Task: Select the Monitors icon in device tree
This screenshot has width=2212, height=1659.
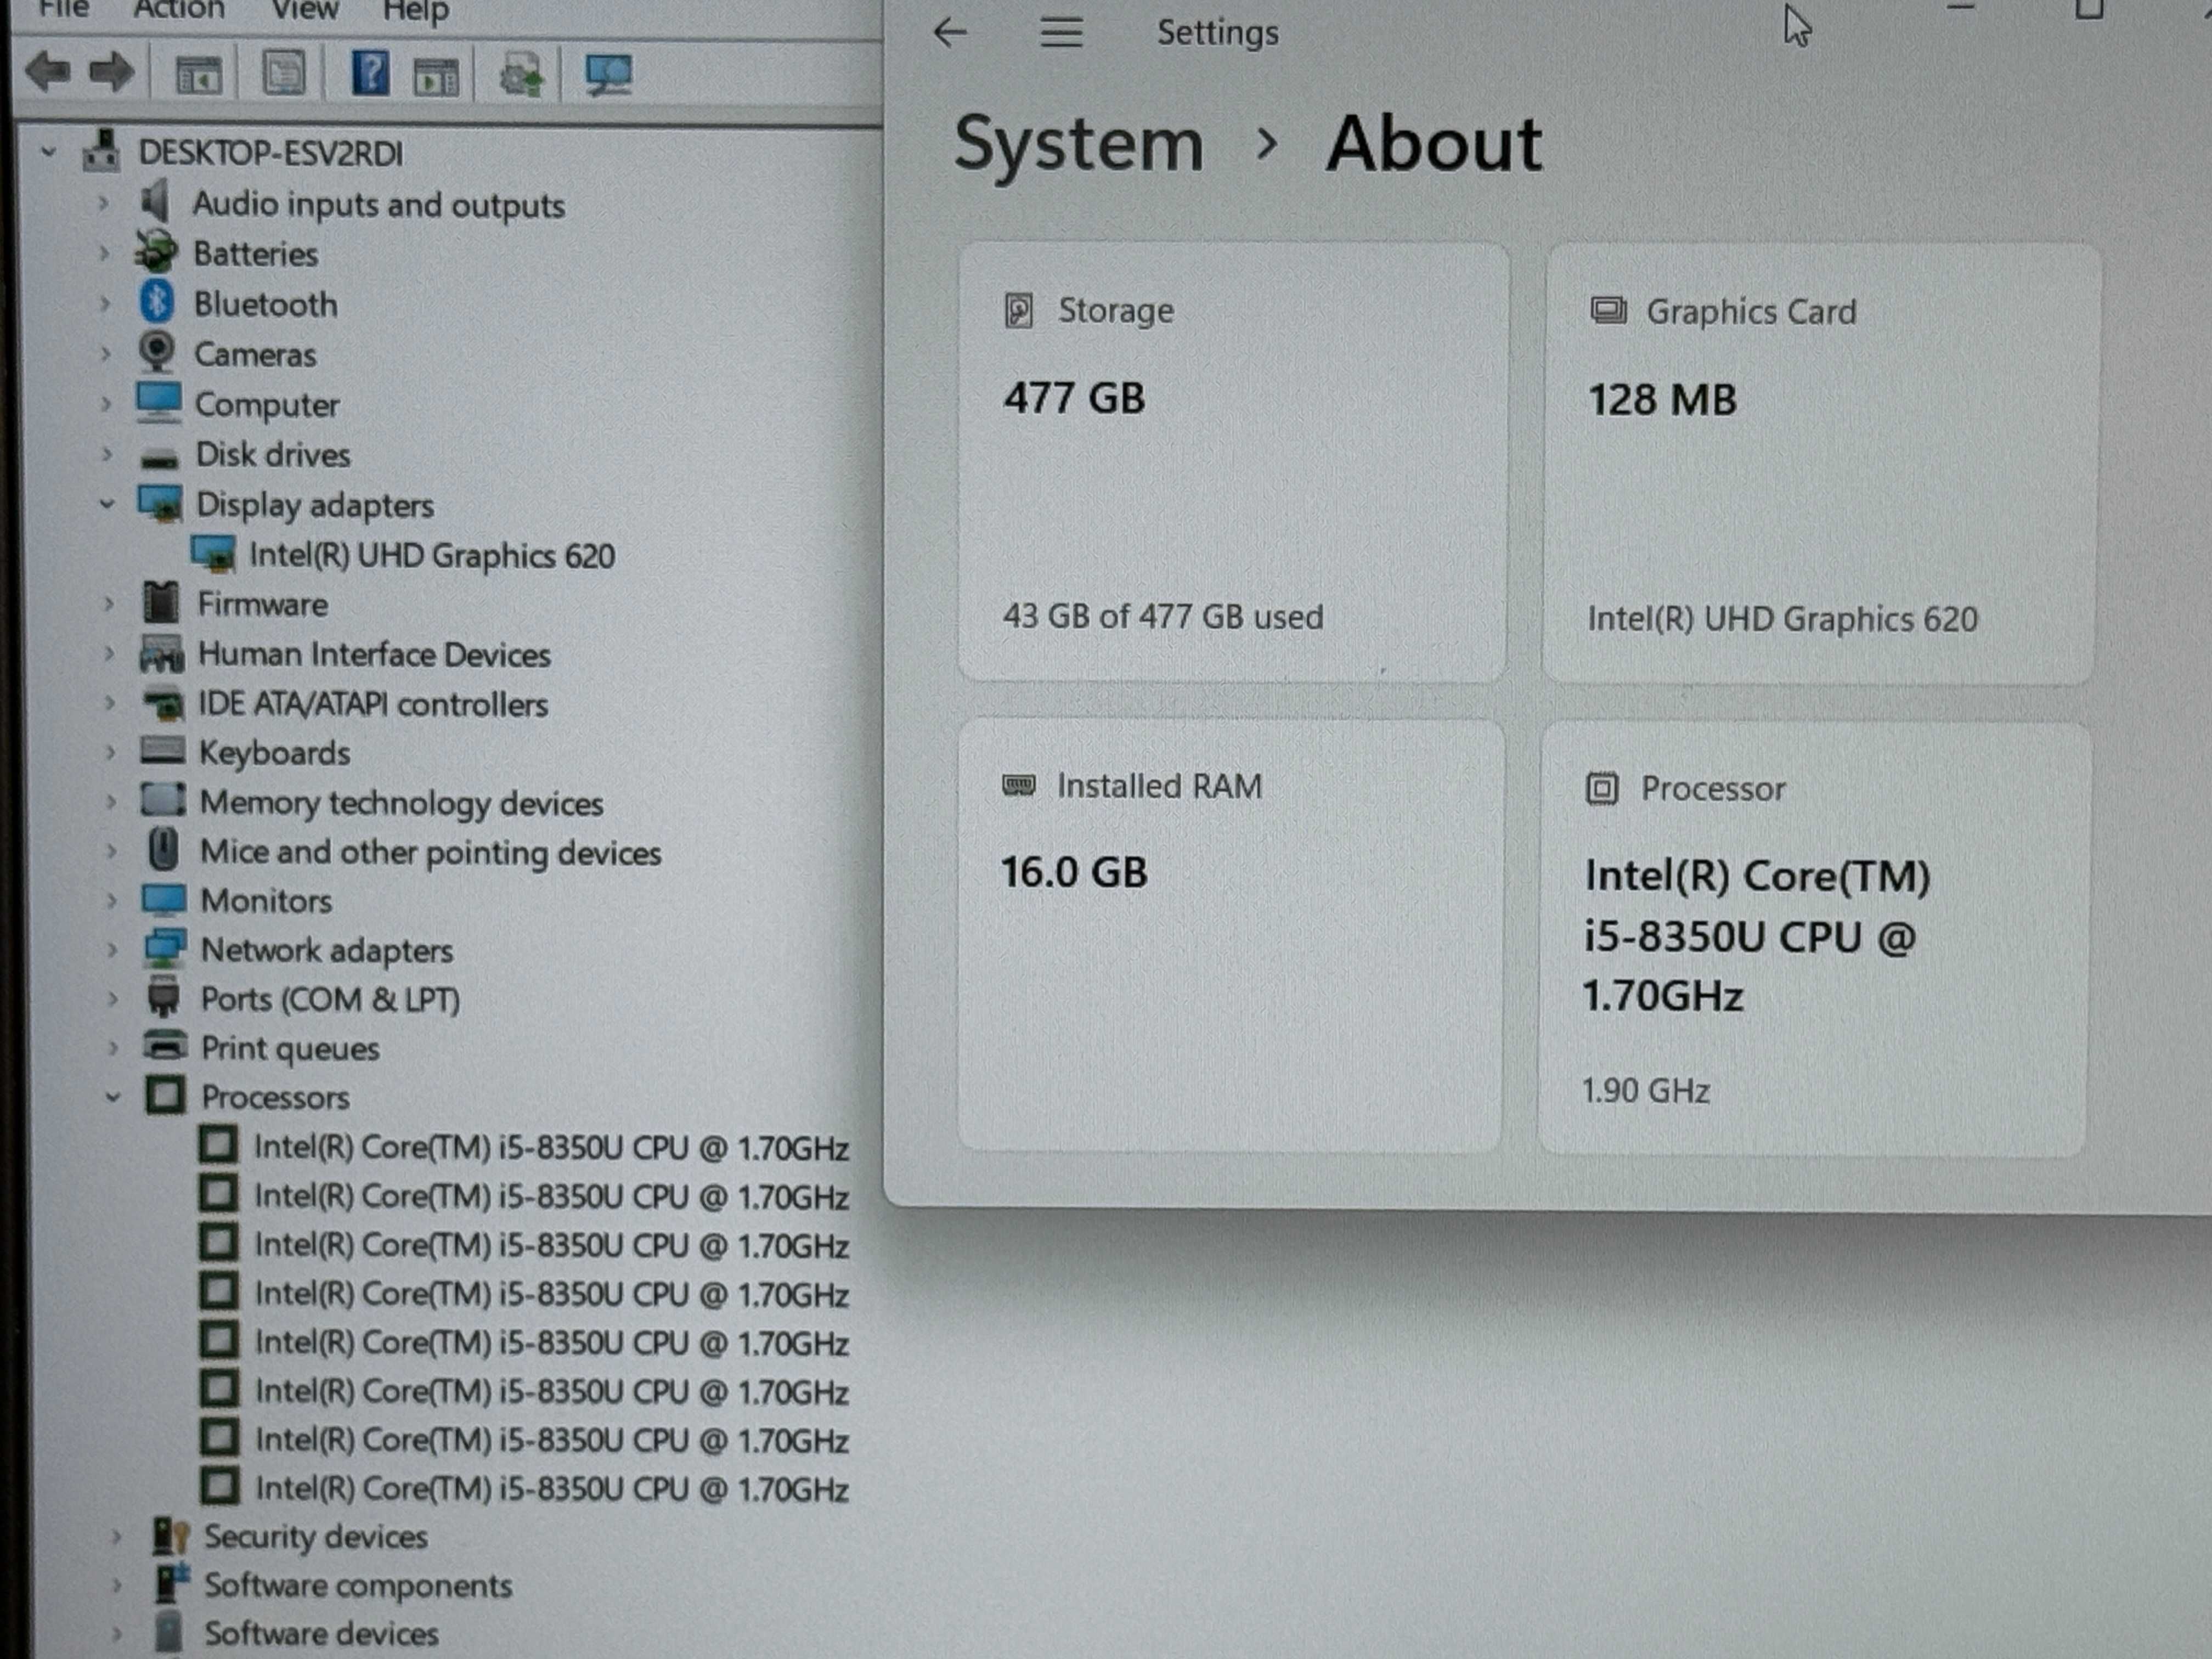Action: tap(164, 899)
